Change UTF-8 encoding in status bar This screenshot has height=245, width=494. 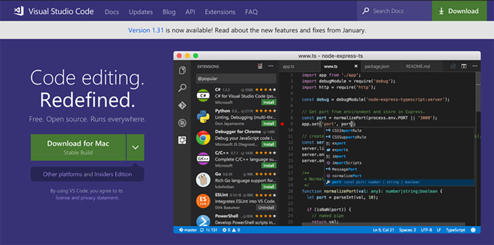click(426, 230)
